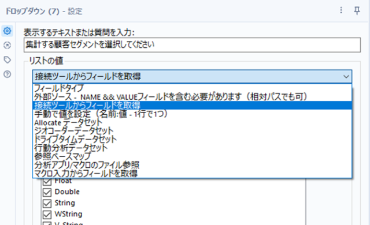
Task: Open the three-dot panel options menu
Action: (x=341, y=10)
